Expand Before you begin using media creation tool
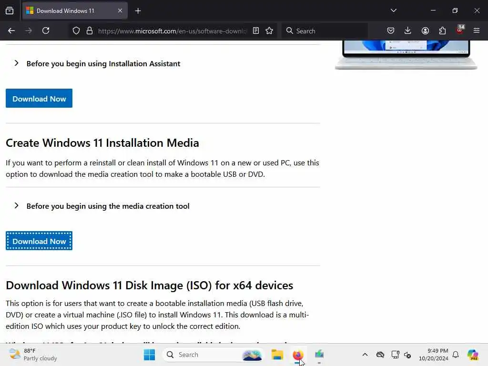Screen dimensions: 488x366 pos(102,206)
